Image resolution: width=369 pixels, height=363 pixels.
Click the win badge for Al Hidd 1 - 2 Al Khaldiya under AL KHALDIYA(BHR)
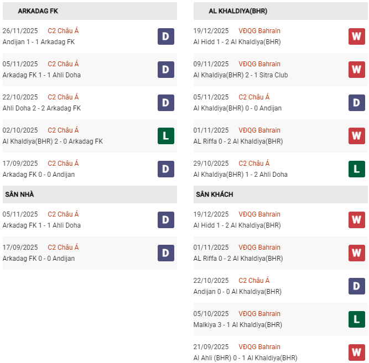point(356,36)
